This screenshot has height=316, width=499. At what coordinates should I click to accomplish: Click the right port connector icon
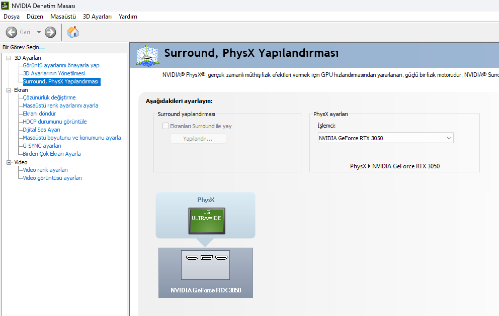pyautogui.click(x=221, y=258)
